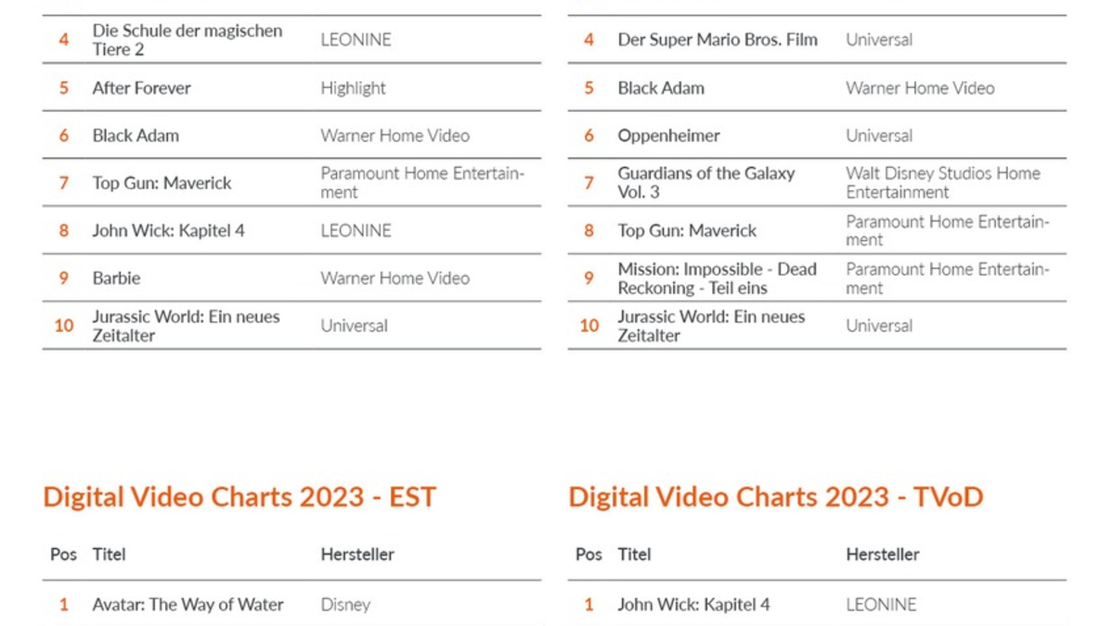Screen dimensions: 1114x626
Task: Click Warner Home Video beside Barbie
Action: (x=395, y=278)
